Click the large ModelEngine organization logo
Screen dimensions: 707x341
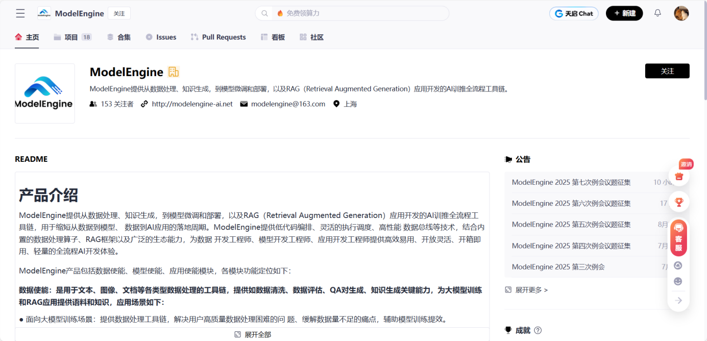pos(45,93)
